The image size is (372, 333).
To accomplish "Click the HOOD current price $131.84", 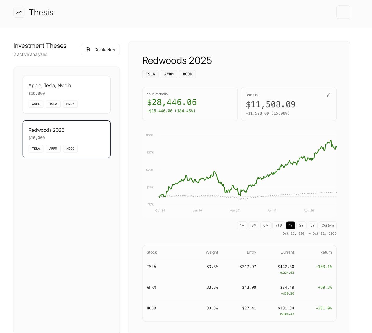I will [x=286, y=308].
